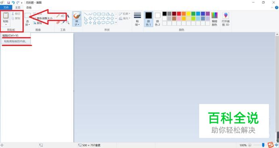The image size is (279, 148).
Task: Pick the Up arrow shape
Action: tap(112, 18)
